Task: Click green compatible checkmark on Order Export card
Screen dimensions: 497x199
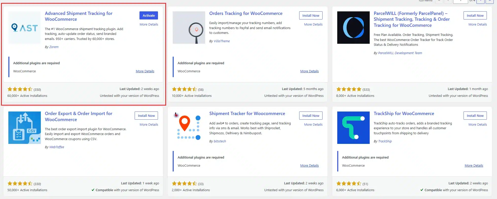Action: coord(93,190)
